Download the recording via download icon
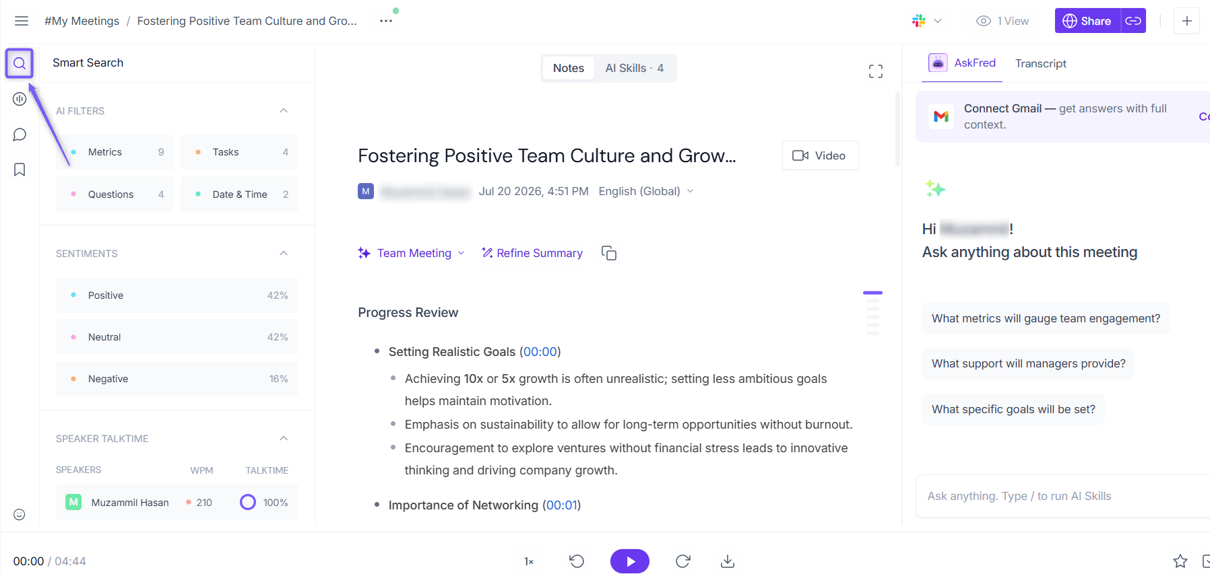This screenshot has width=1210, height=574. click(728, 561)
